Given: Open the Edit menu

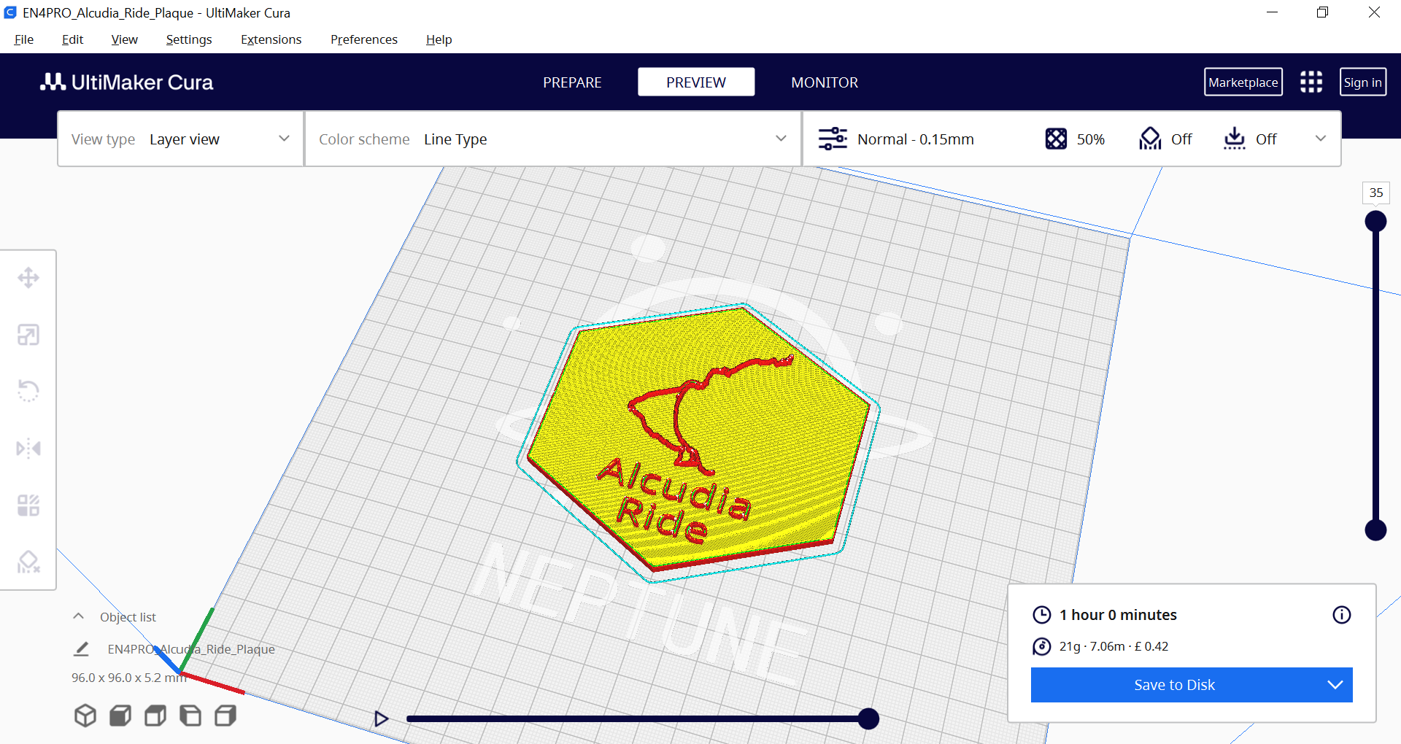Looking at the screenshot, I should pyautogui.click(x=72, y=39).
